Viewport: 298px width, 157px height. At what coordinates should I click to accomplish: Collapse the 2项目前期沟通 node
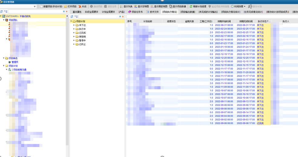coord(7,70)
